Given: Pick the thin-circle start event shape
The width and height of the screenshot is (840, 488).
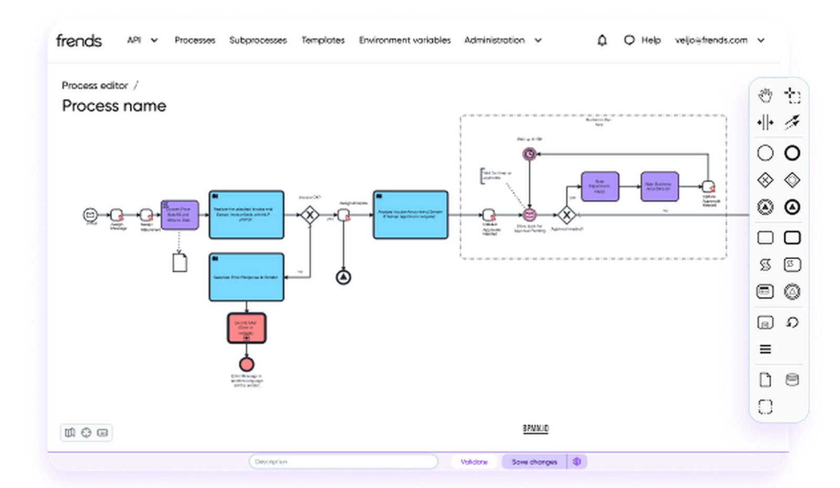Looking at the screenshot, I should (x=765, y=153).
